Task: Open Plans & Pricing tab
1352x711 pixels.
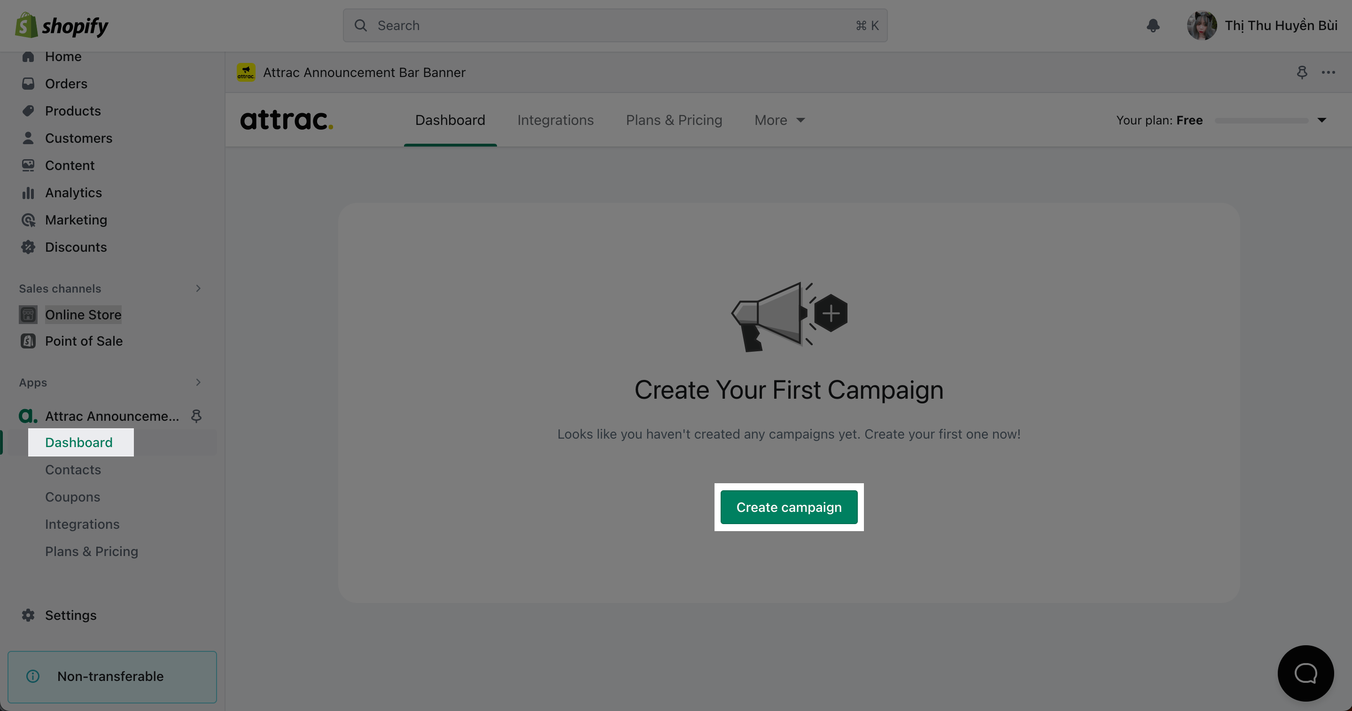Action: point(674,120)
